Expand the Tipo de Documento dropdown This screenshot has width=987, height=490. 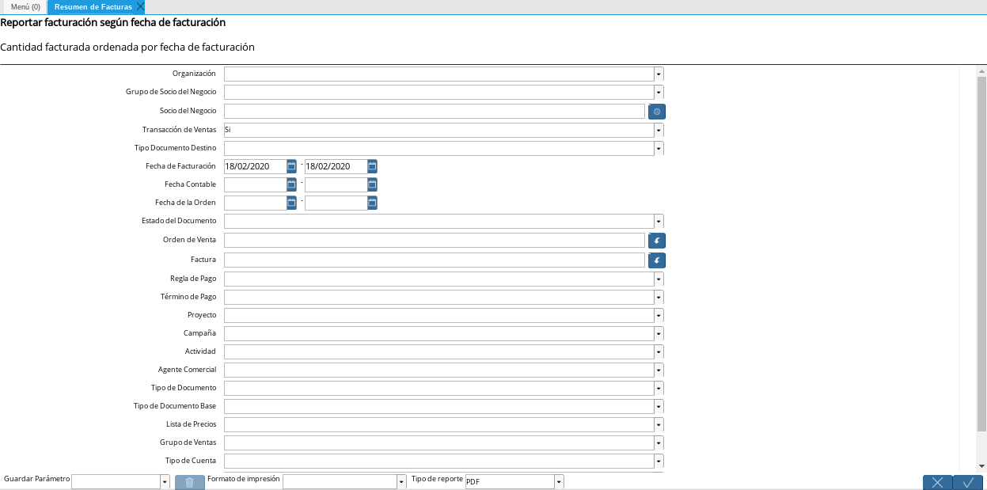[659, 388]
